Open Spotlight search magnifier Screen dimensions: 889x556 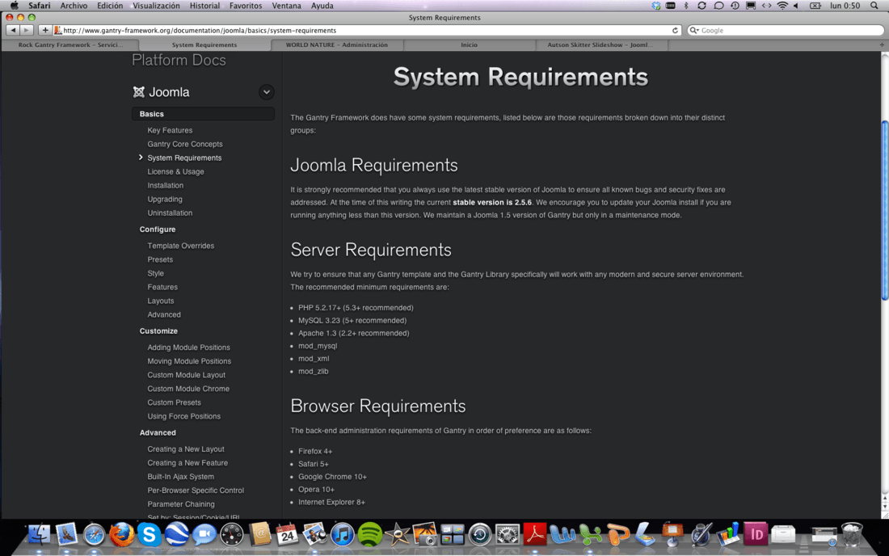[x=874, y=6]
